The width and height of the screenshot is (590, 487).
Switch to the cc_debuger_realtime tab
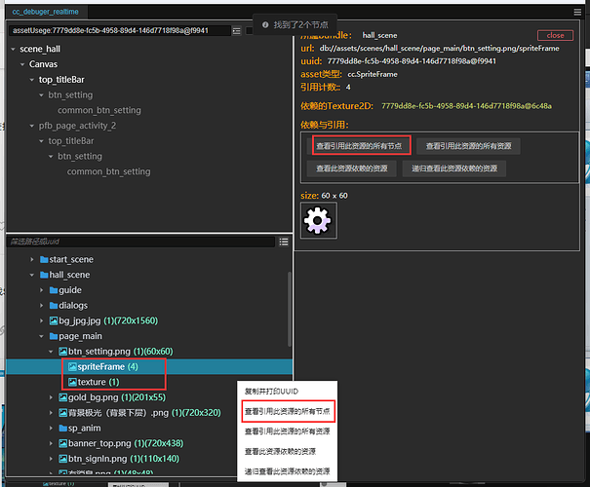coord(46,12)
